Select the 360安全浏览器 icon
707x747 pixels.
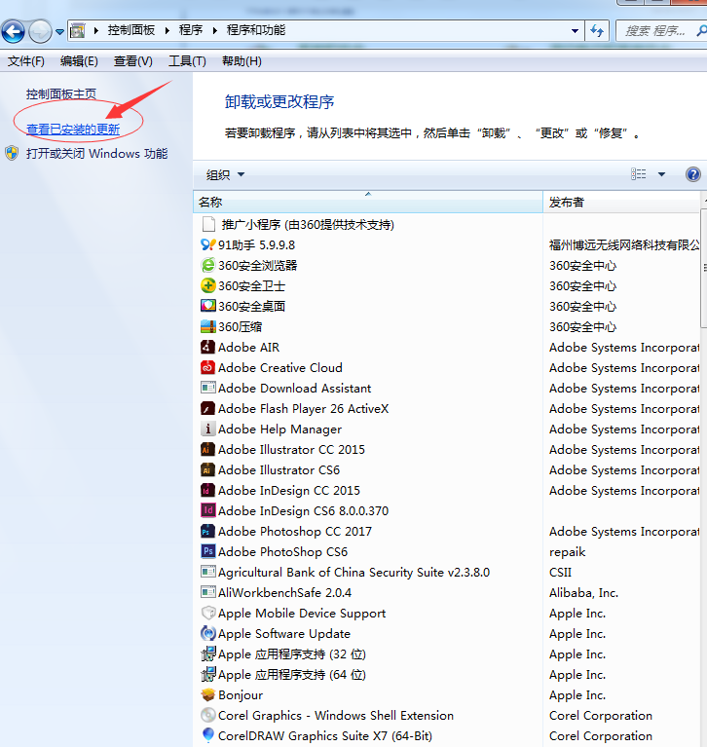[208, 265]
